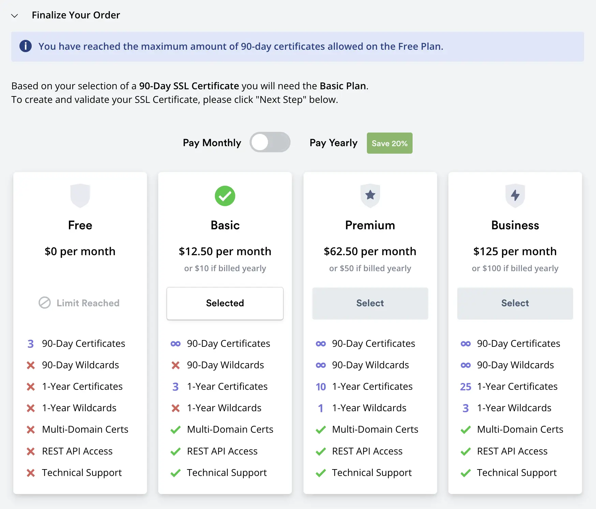This screenshot has width=596, height=509.
Task: Click the star shield icon above Premium
Action: [x=370, y=195]
